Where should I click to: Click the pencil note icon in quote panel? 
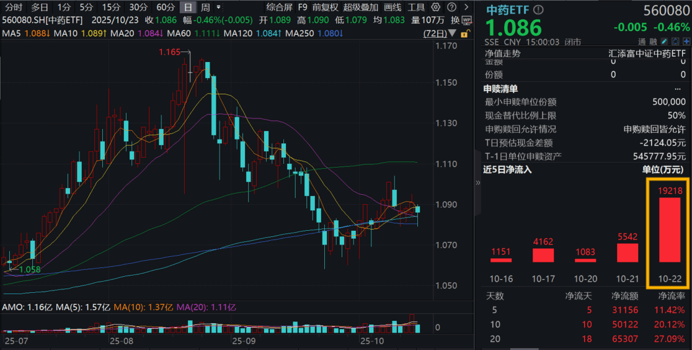[x=664, y=42]
